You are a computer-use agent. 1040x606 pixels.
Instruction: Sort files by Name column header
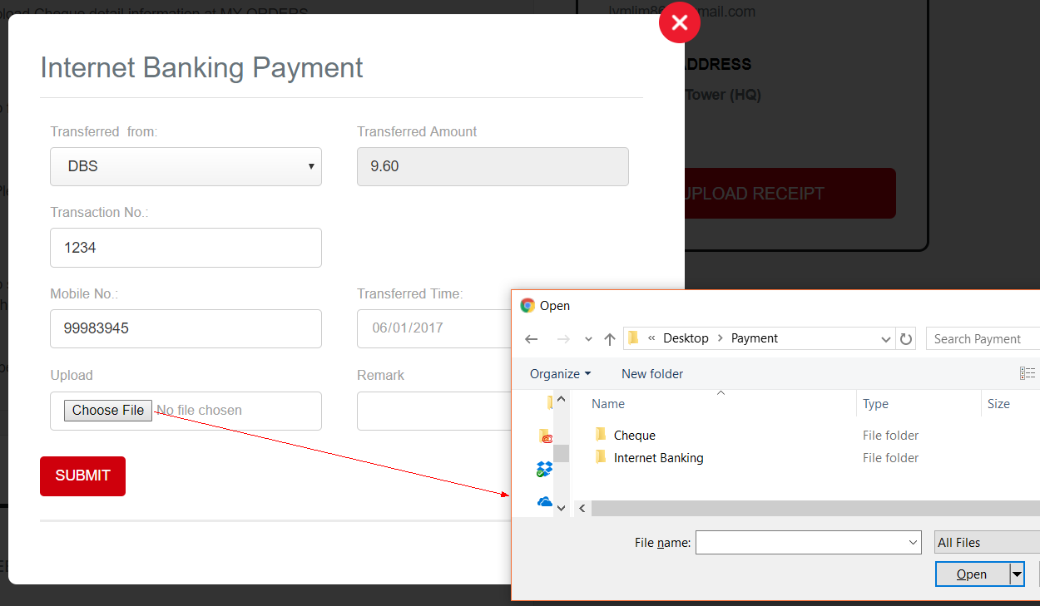[x=608, y=404]
